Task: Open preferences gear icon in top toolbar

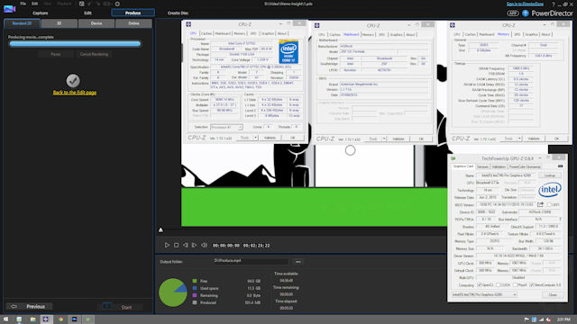Action: [117, 4]
